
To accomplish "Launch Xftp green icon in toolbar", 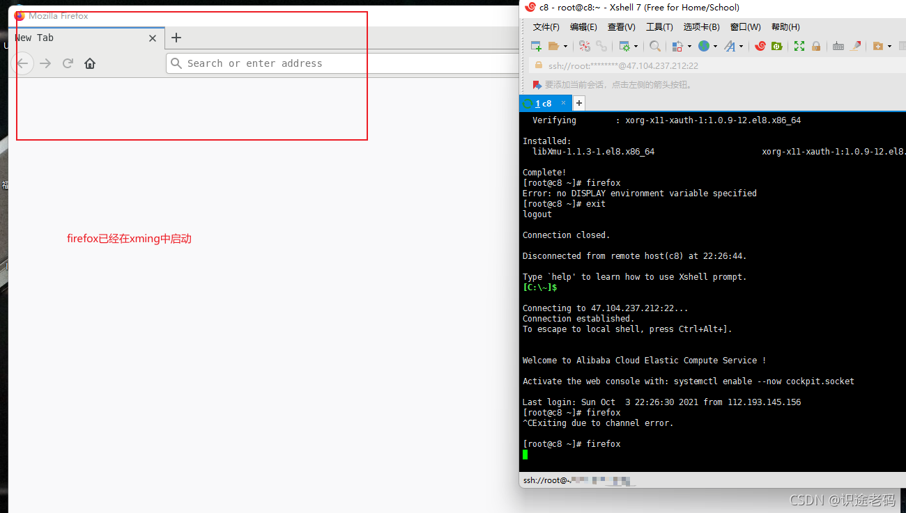I will 776,46.
